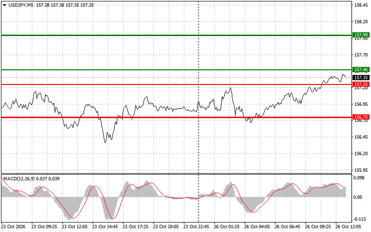
Task: Select the 23 Oct 09:25 time label
Action: [x=44, y=227]
